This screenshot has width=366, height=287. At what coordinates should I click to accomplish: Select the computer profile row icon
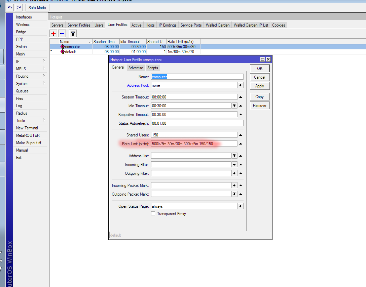tap(62, 47)
